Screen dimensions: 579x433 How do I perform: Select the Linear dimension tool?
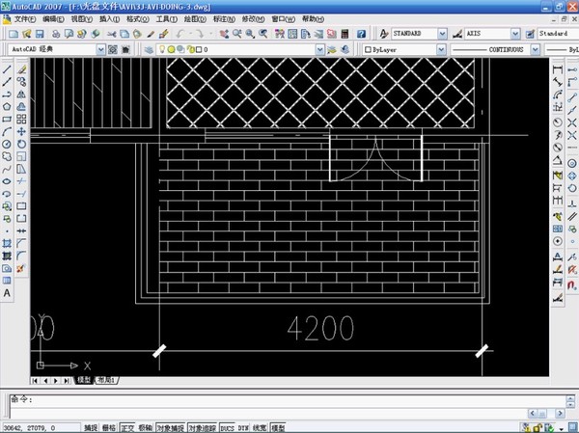(558, 69)
